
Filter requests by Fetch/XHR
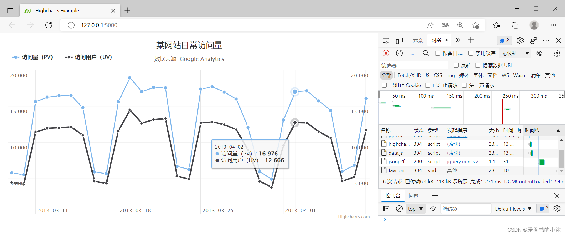coord(409,75)
